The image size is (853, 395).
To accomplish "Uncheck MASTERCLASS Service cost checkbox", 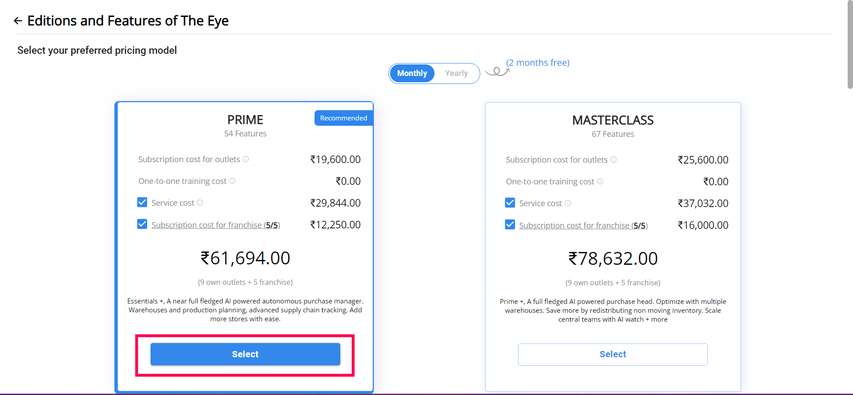I will tap(510, 203).
